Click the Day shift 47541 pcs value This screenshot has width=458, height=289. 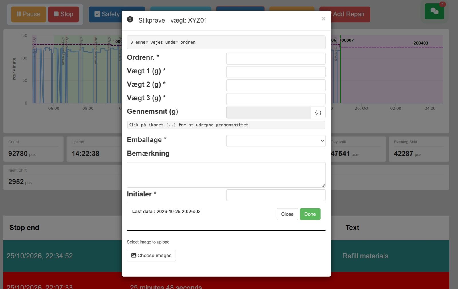pos(344,154)
